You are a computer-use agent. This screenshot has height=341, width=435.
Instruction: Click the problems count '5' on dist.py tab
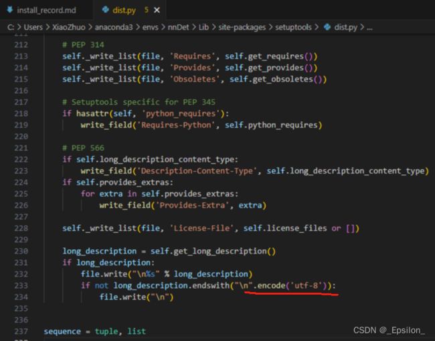(146, 10)
